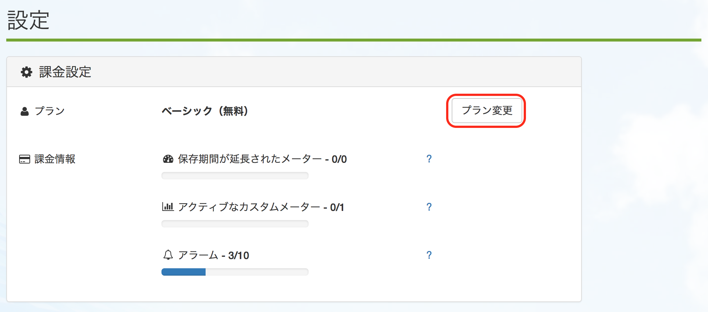
Task: Click the credit card icon beside 課金情報
Action: pyautogui.click(x=25, y=159)
